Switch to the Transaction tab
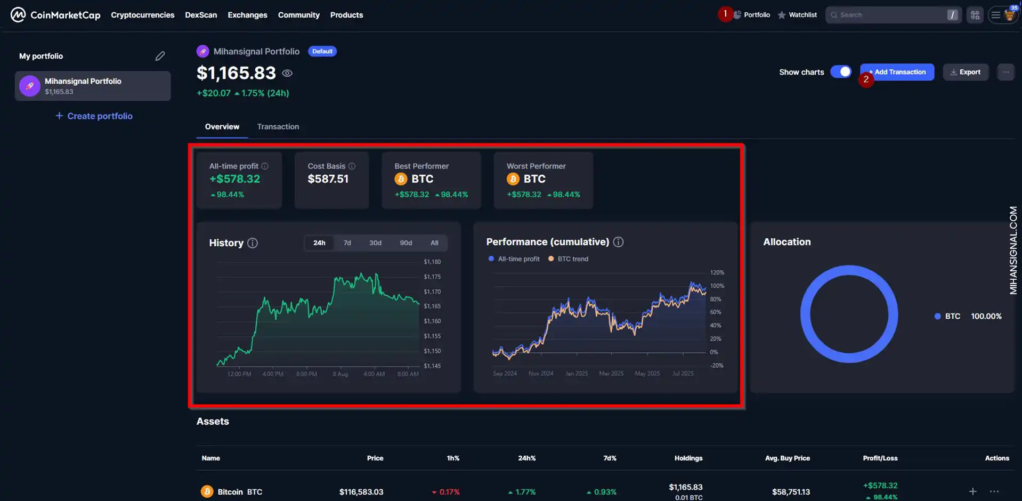Viewport: 1022px width, 501px height. (278, 127)
